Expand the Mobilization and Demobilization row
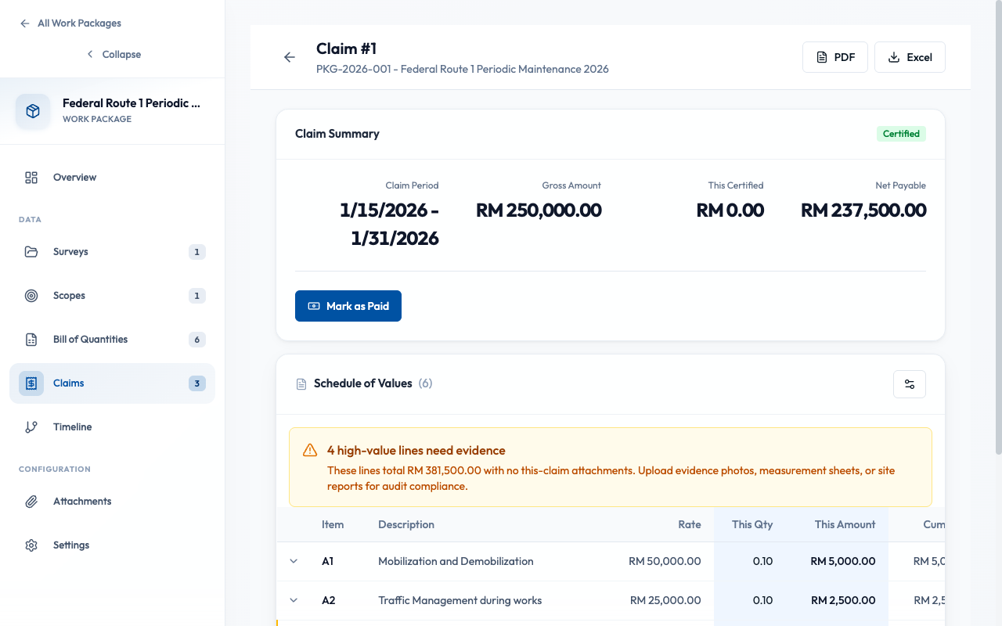The height and width of the screenshot is (626, 1002). pos(294,561)
